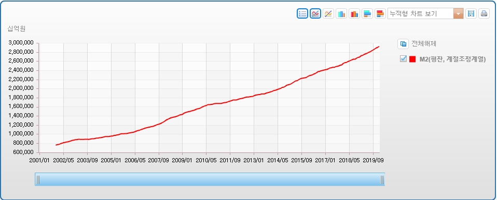The width and height of the screenshot is (497, 200).
Task: Select the plain line chart type
Action: 328,13
